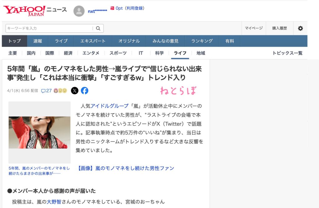
Task: Open the user profile avatar icon
Action: 79,11
